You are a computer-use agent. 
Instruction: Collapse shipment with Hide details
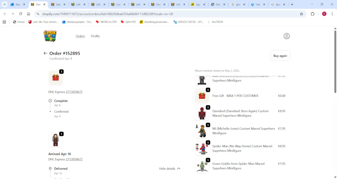(169, 168)
